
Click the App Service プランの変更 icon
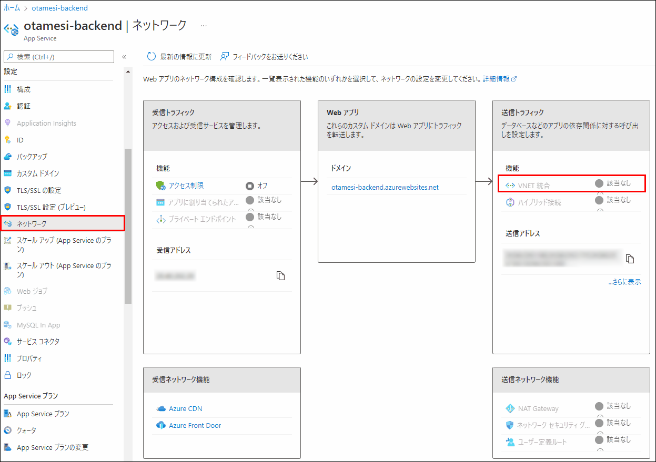7,447
